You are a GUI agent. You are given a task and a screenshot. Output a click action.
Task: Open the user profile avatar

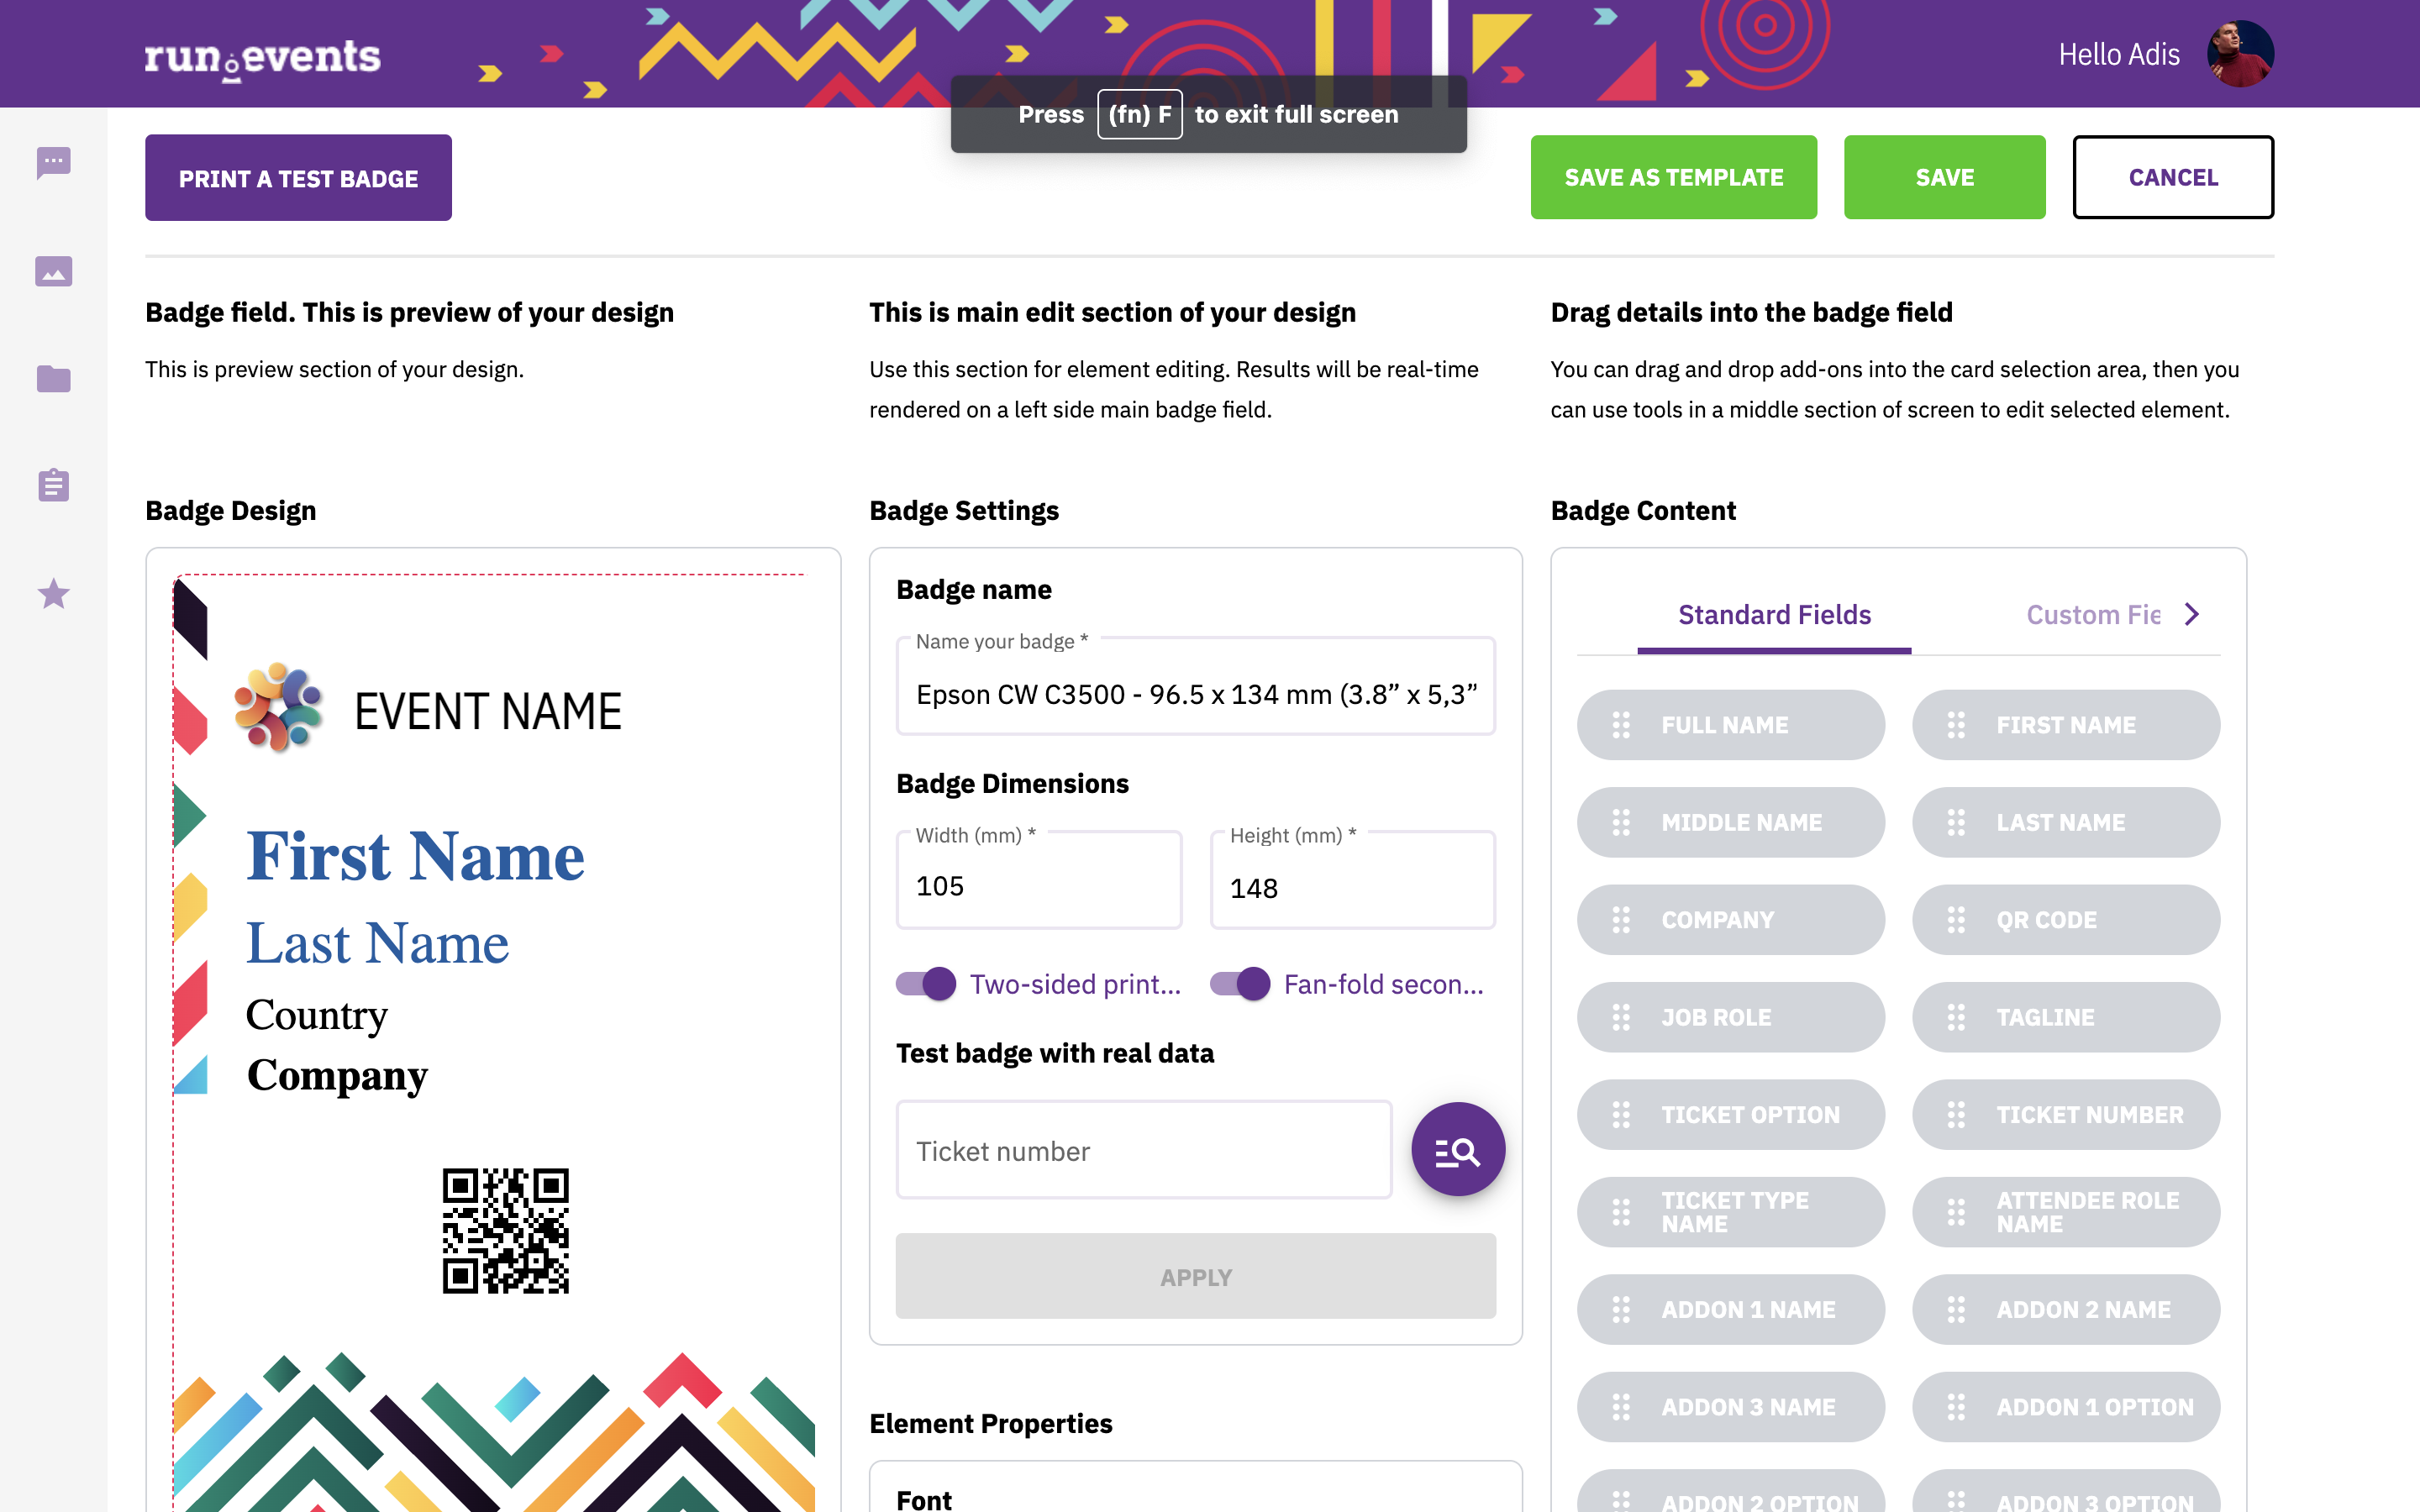click(x=2240, y=54)
